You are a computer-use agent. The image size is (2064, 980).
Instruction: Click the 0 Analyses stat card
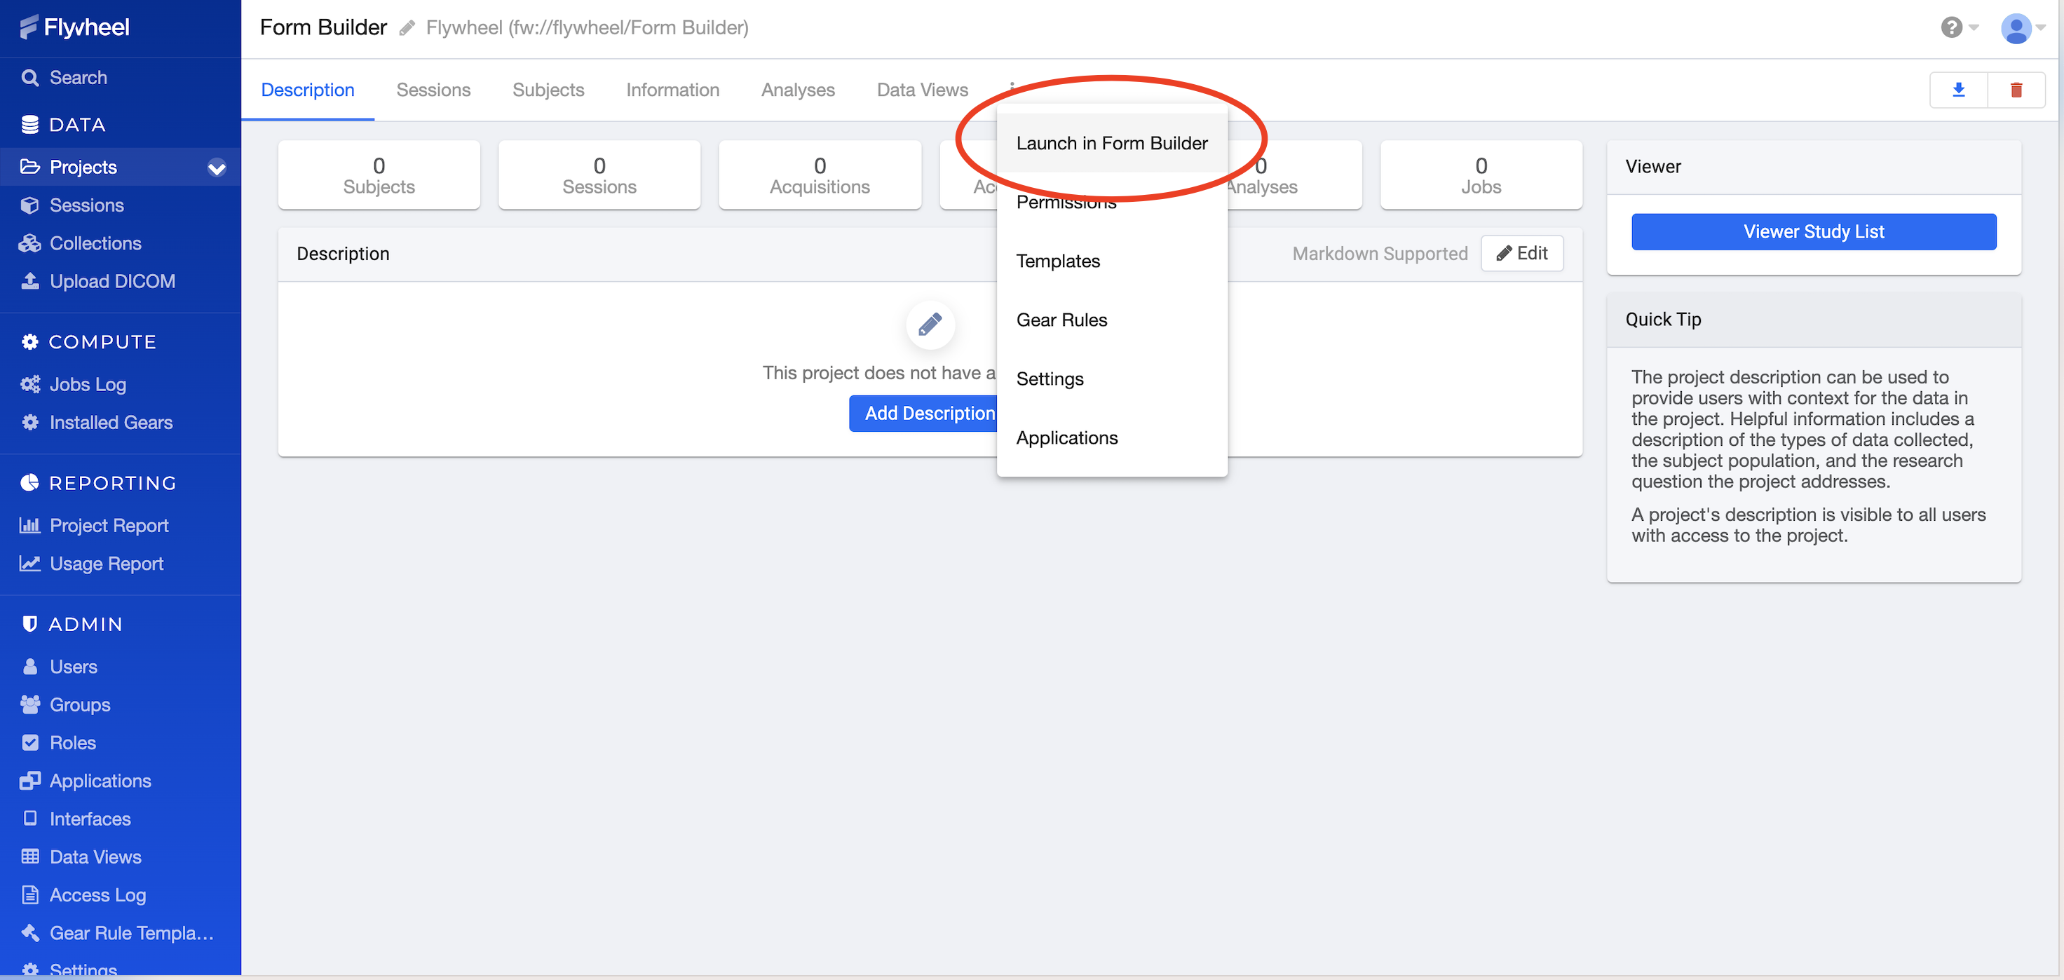click(x=1294, y=175)
